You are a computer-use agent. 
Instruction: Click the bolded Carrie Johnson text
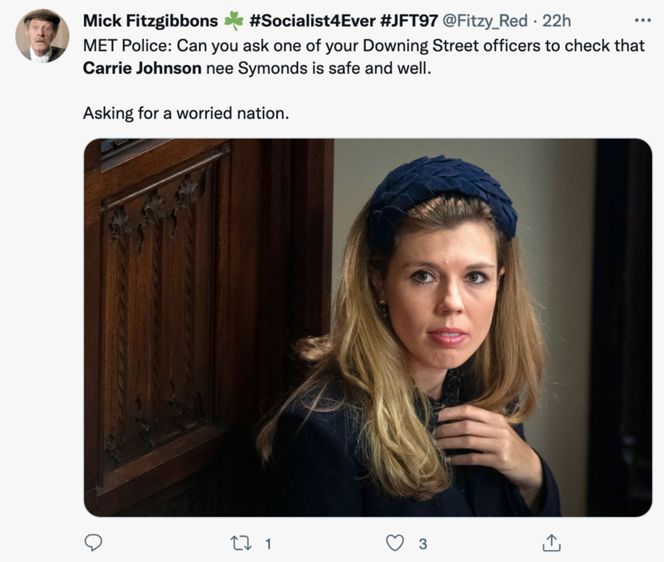point(142,69)
